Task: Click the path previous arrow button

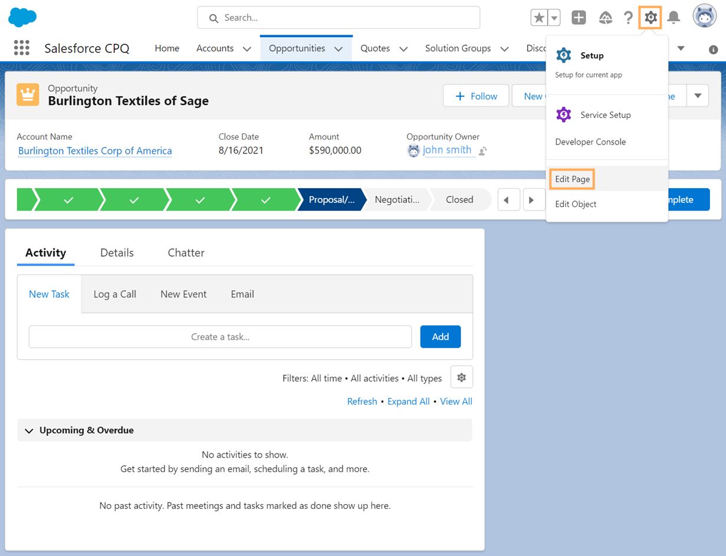Action: click(508, 200)
